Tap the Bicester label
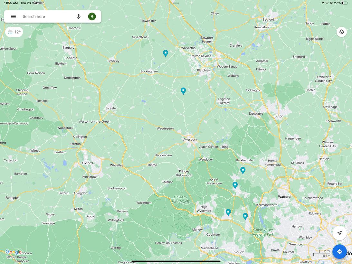 pyautogui.click(x=111, y=108)
